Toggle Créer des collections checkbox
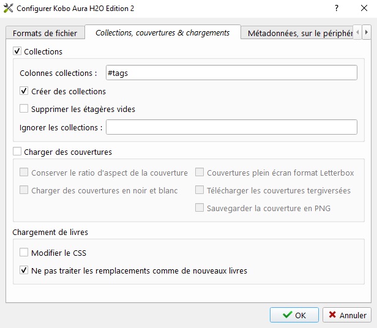 pyautogui.click(x=24, y=91)
